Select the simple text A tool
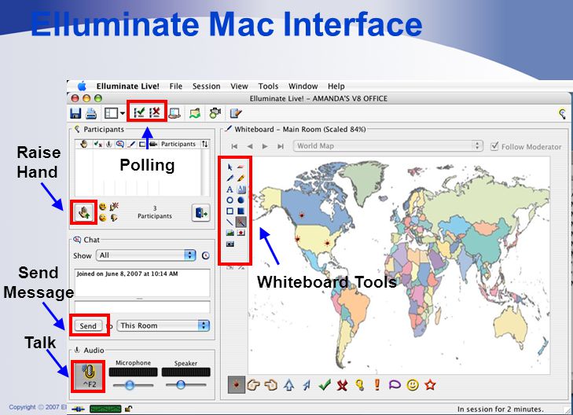Screen dimensions: 573x415 [x=230, y=189]
